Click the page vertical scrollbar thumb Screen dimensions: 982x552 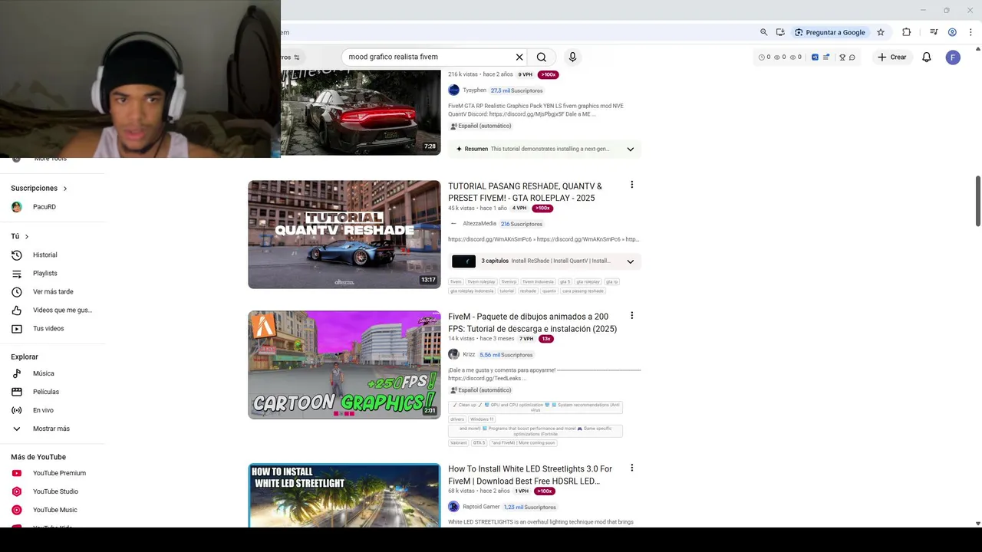pos(977,201)
